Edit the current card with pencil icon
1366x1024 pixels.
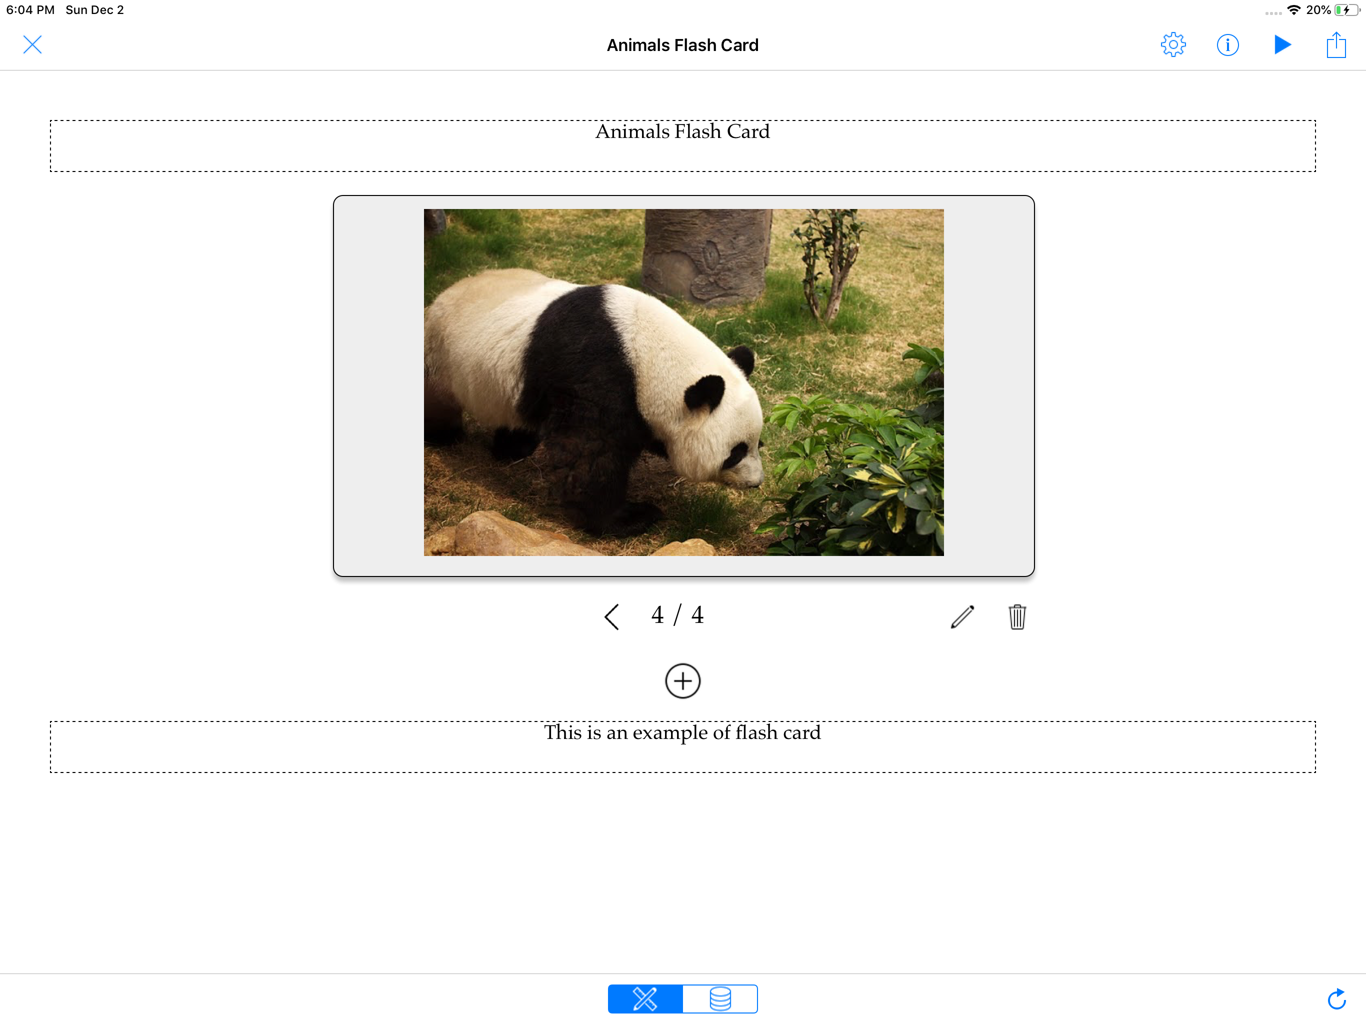tap(962, 616)
